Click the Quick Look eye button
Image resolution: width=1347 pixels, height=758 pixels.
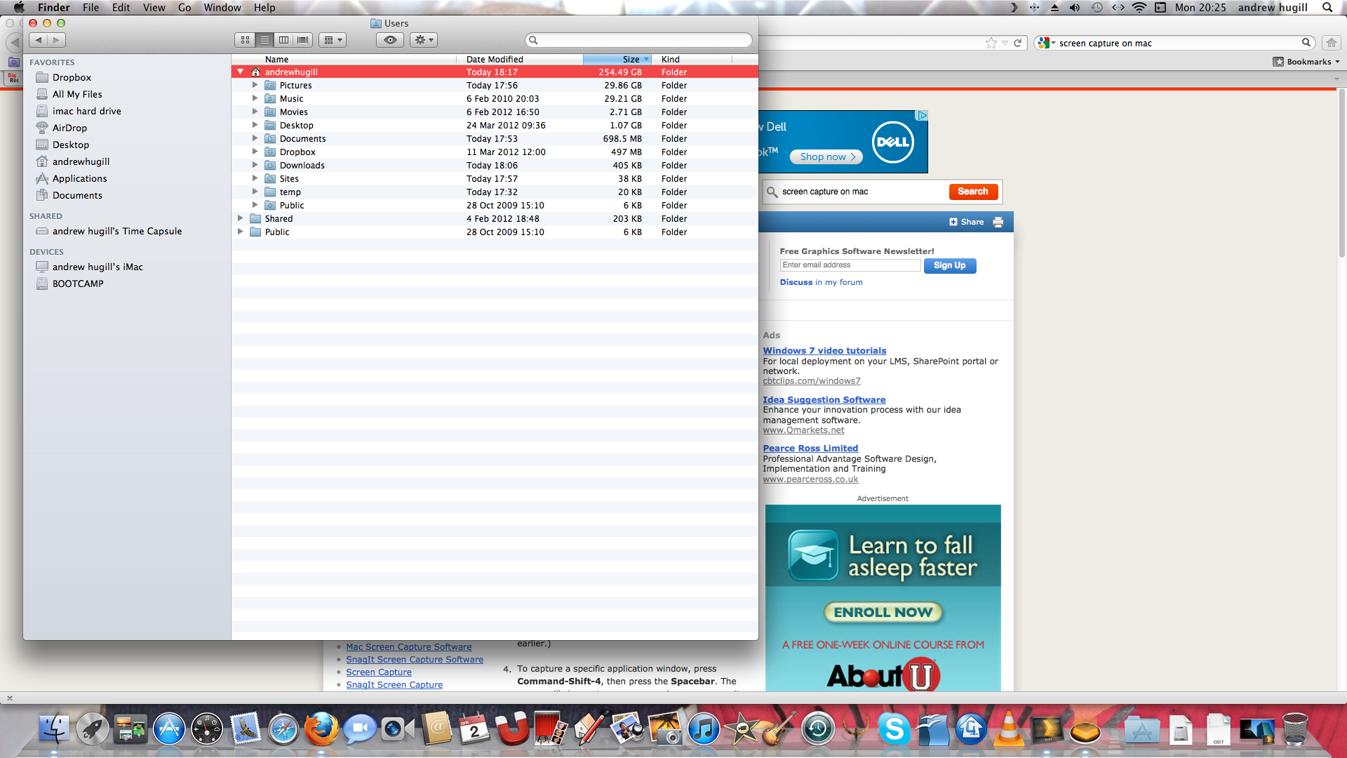390,40
